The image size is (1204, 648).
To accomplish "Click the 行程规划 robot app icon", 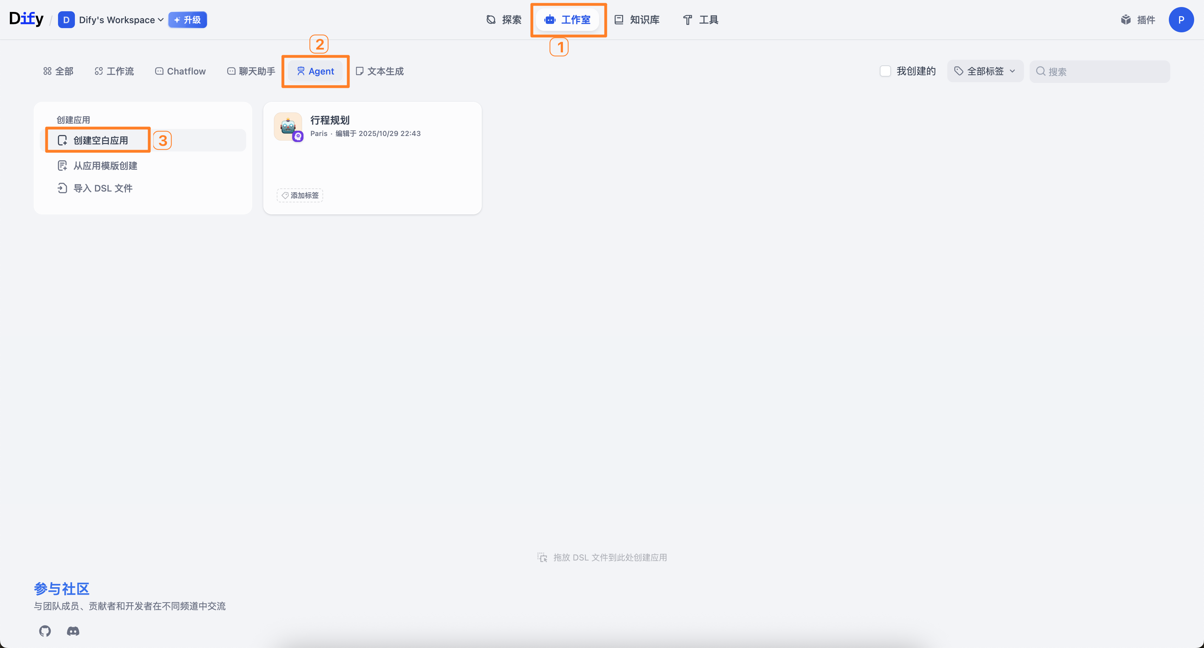I will 288,126.
